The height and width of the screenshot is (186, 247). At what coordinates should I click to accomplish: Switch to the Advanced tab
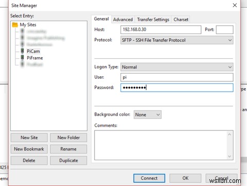tap(123, 20)
